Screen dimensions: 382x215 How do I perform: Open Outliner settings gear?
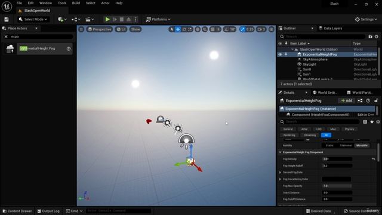point(377,36)
